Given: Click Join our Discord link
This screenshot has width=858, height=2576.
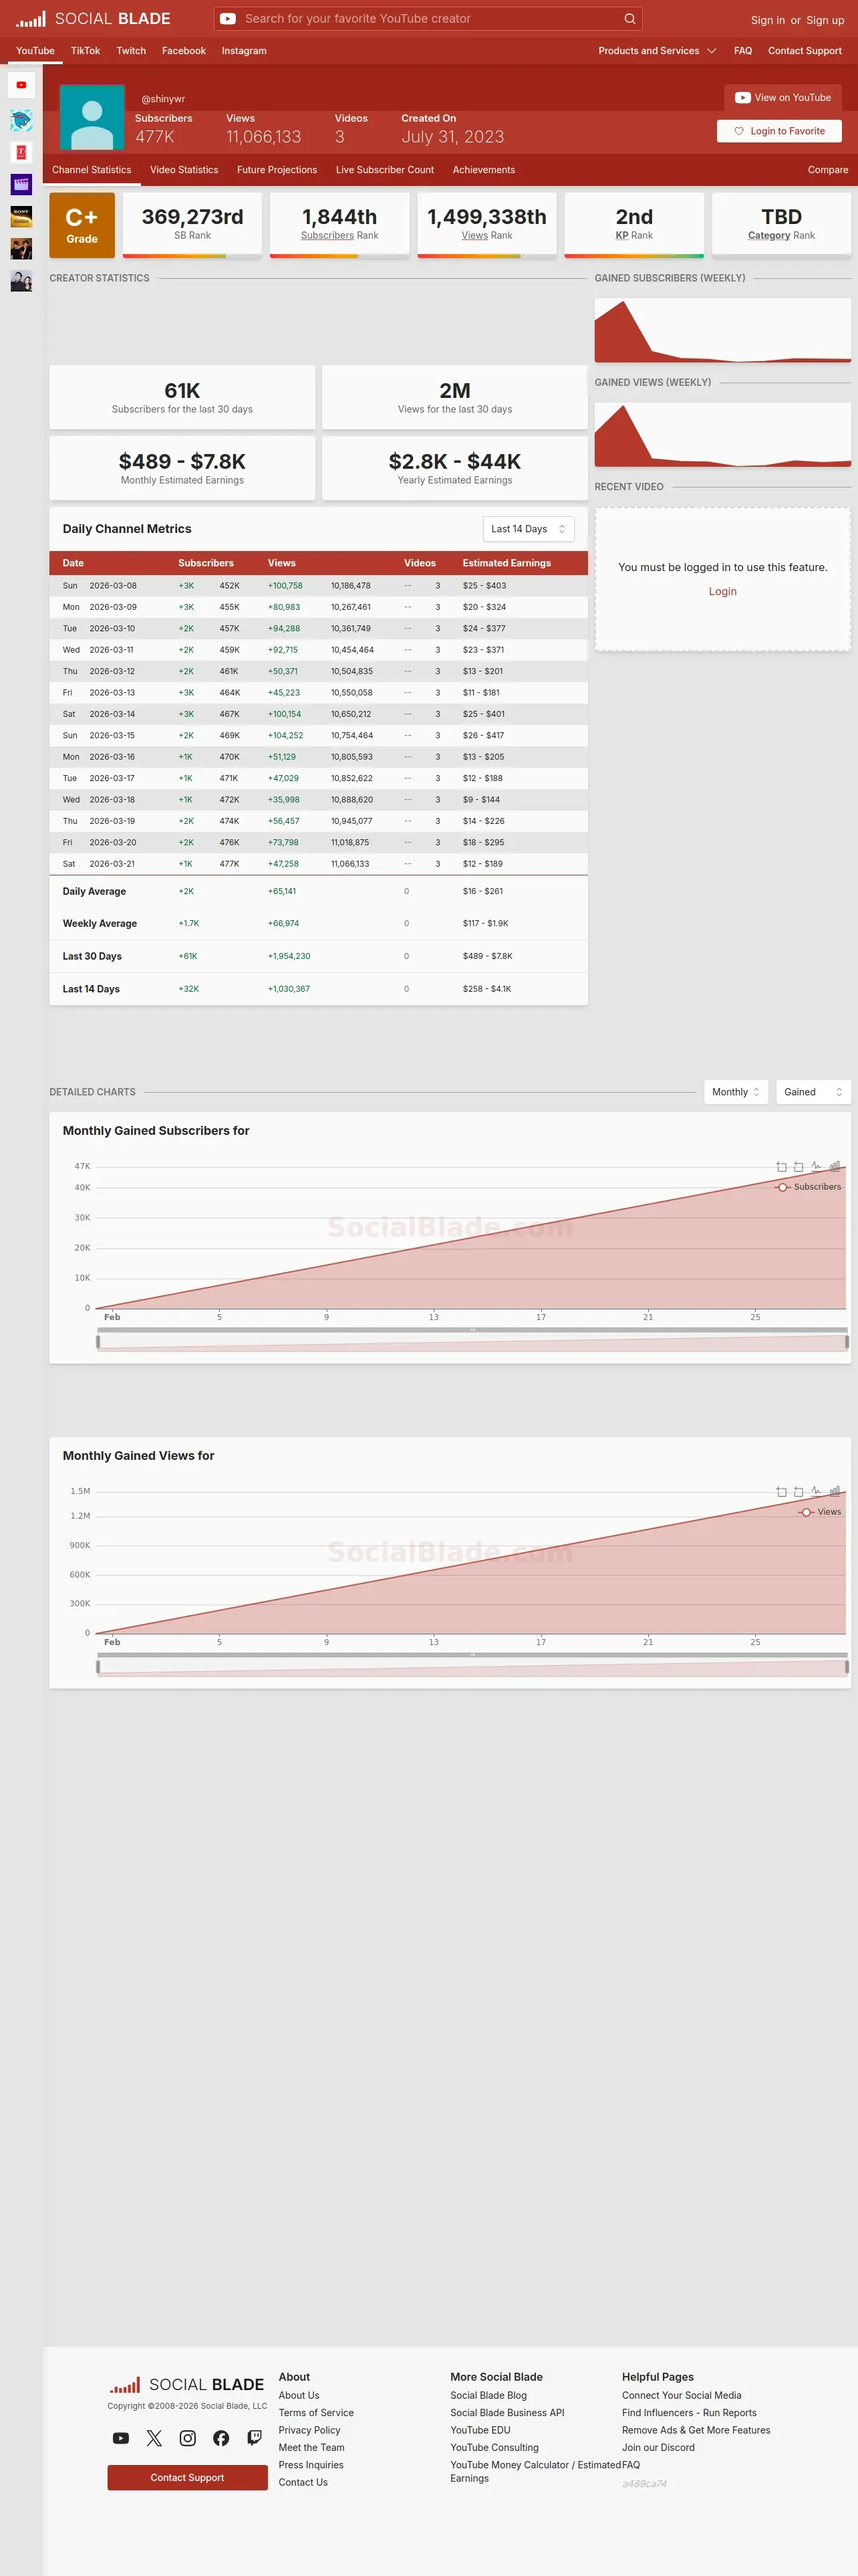Looking at the screenshot, I should tap(658, 2448).
